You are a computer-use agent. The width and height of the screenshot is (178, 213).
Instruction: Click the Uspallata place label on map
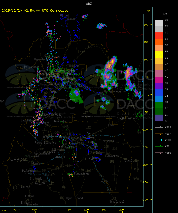(x=41, y=59)
